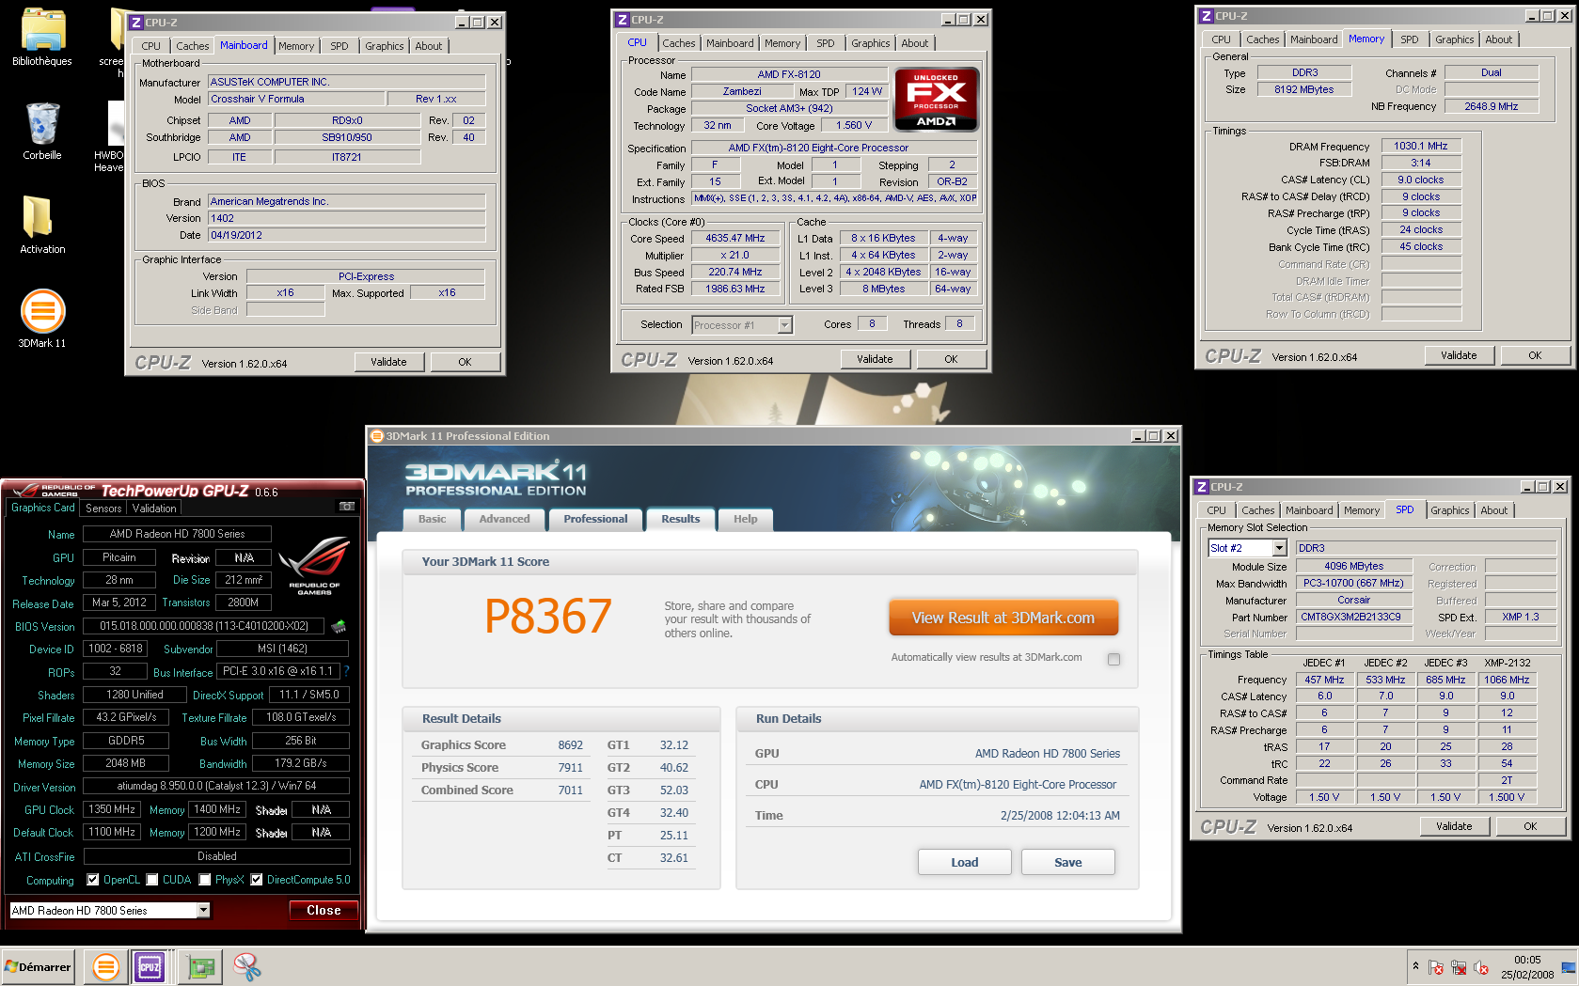Click OK in CPU-Z SPD window
The width and height of the screenshot is (1579, 986).
(x=1530, y=826)
